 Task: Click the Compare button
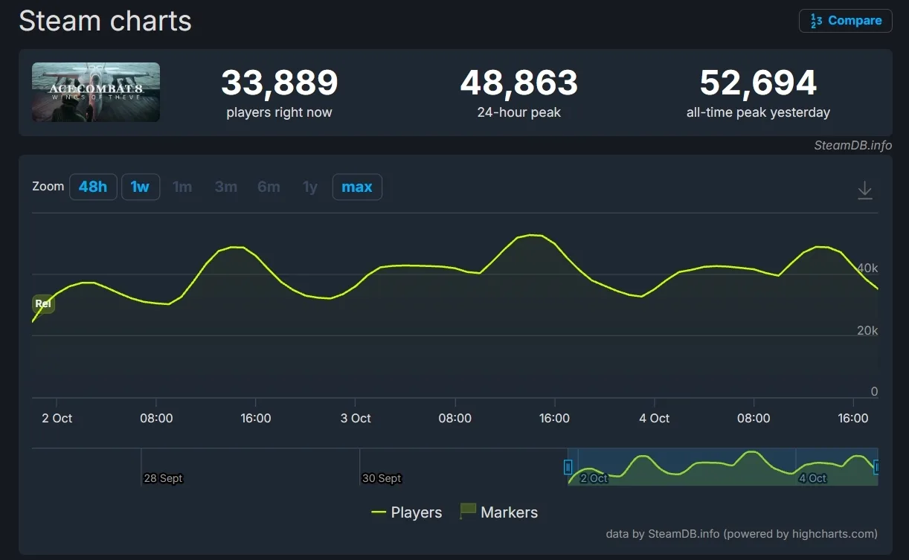click(x=845, y=21)
